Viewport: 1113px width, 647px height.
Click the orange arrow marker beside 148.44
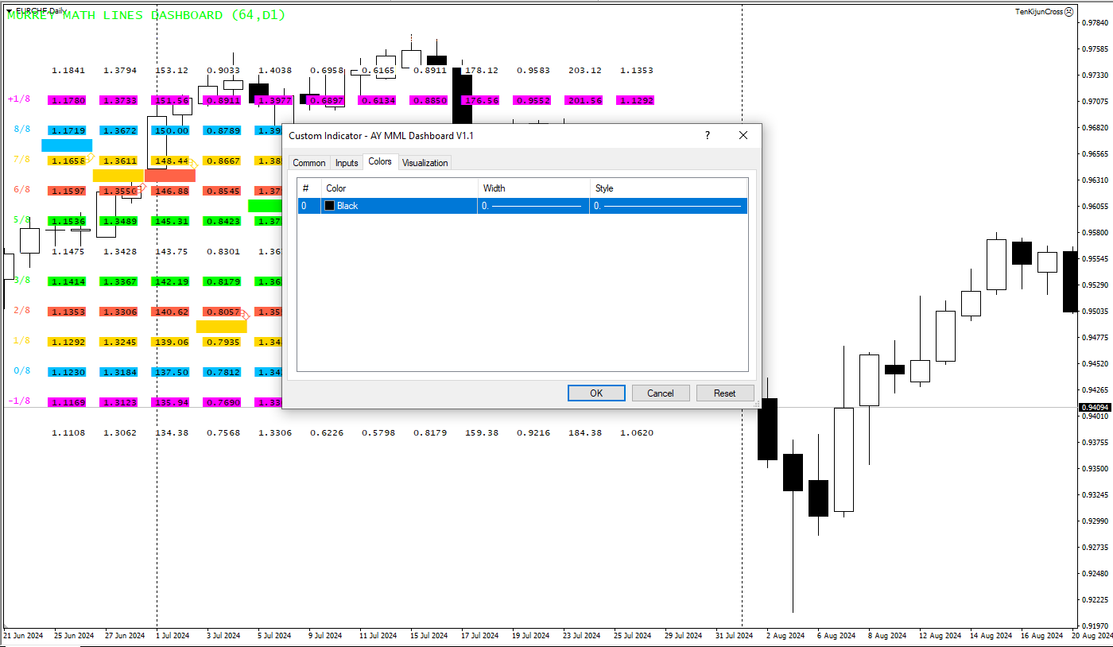point(192,164)
